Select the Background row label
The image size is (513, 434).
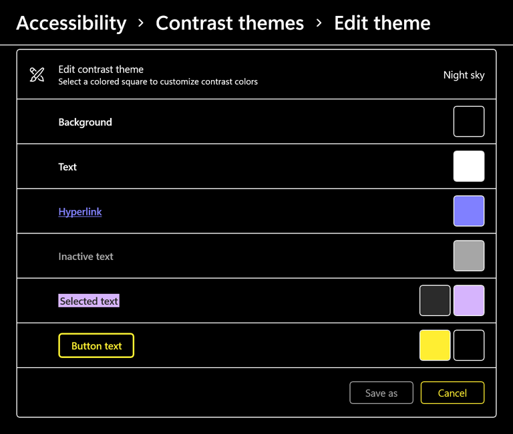pos(85,123)
